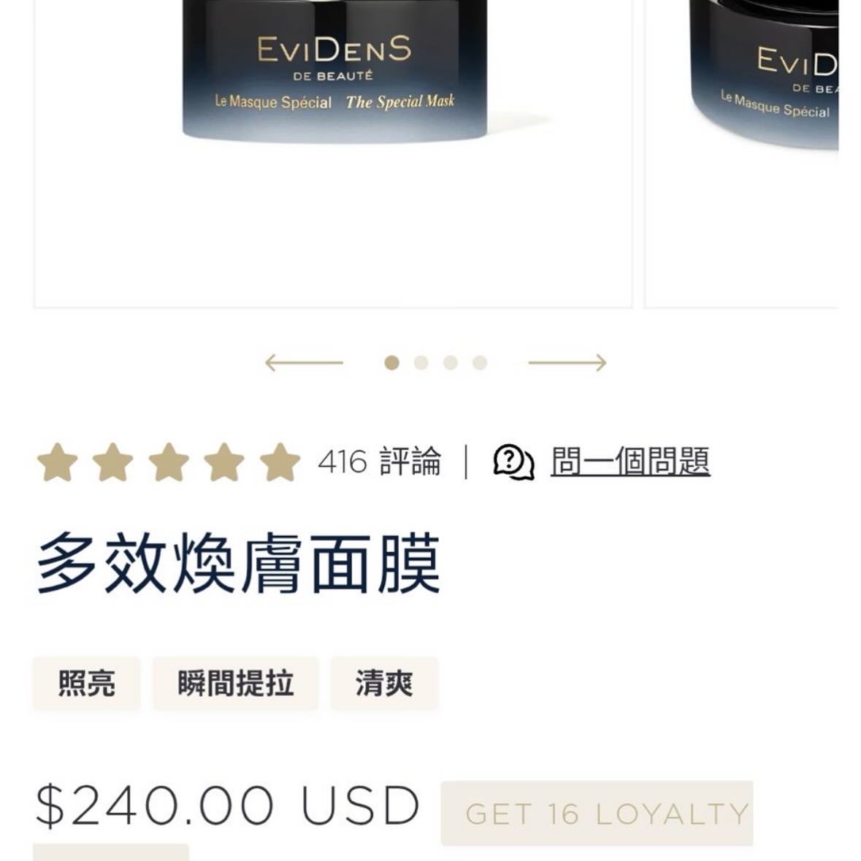Image resolution: width=861 pixels, height=861 pixels.
Task: Click the $240.00 USD price
Action: click(227, 806)
